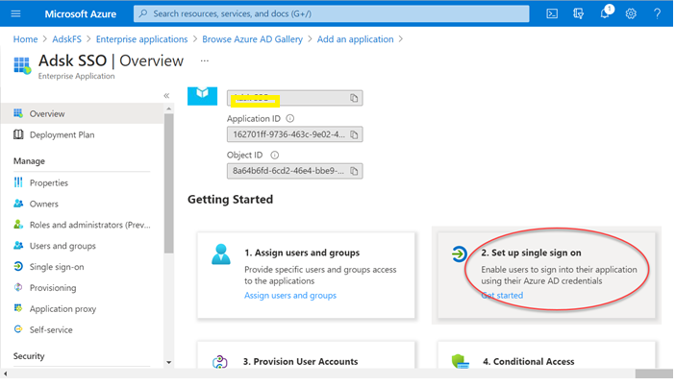The width and height of the screenshot is (675, 386).
Task: Click the Assign users and groups link
Action: point(290,296)
